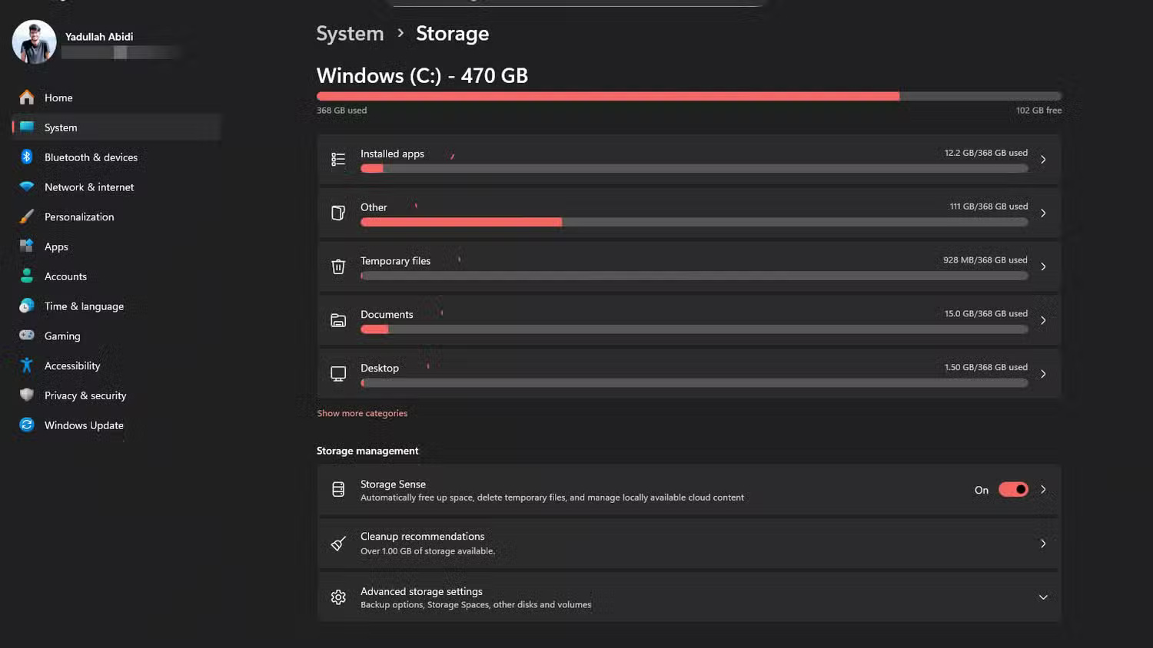
Task: Select the Temporary files trash icon
Action: pyautogui.click(x=338, y=266)
